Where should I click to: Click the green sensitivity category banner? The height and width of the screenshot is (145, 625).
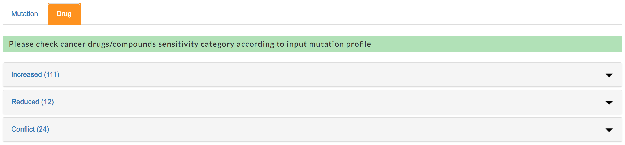point(312,44)
